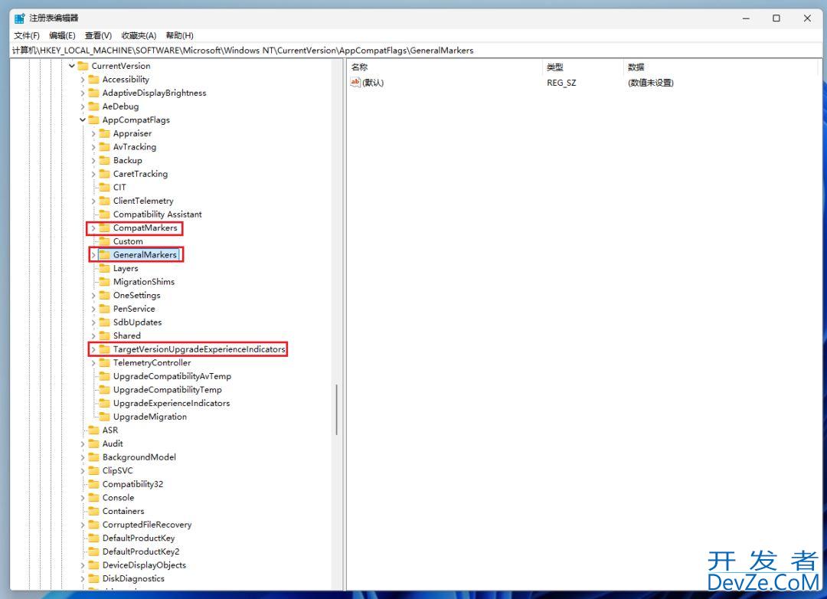Click the ClipSVC folder icon

pos(94,470)
